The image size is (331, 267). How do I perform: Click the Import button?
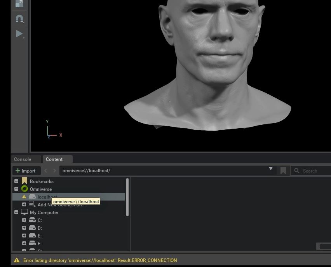click(x=26, y=171)
